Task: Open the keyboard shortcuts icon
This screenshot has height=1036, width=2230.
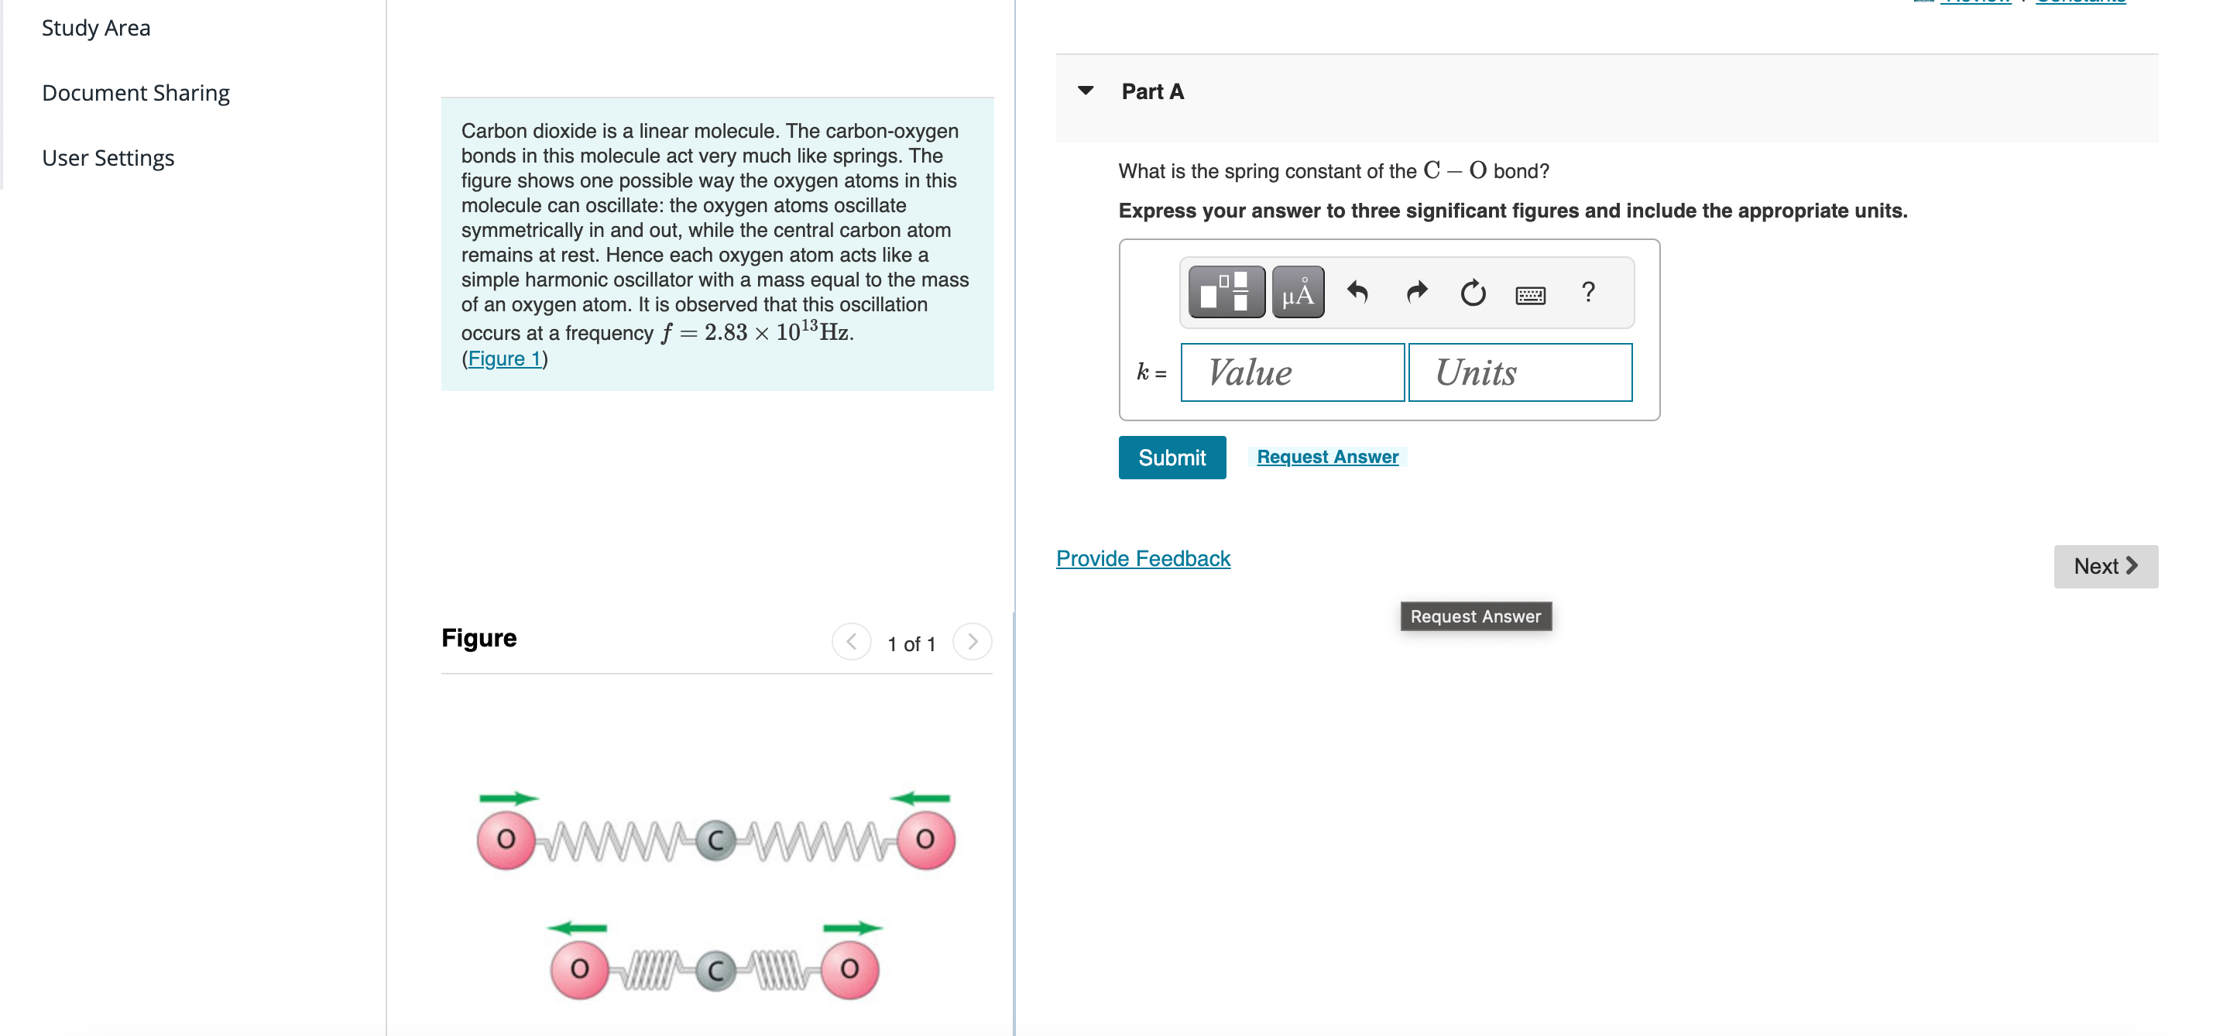Action: 1531,294
